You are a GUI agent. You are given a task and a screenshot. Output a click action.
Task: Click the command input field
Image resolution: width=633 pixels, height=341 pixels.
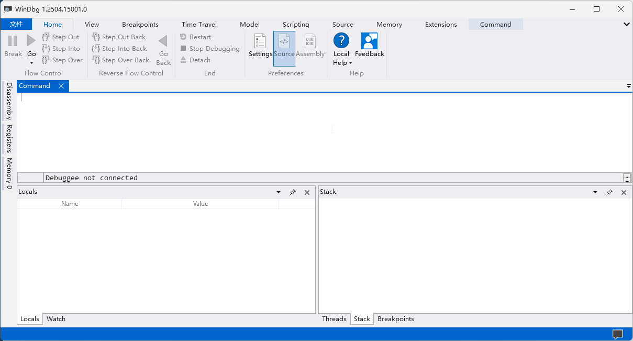(334, 178)
